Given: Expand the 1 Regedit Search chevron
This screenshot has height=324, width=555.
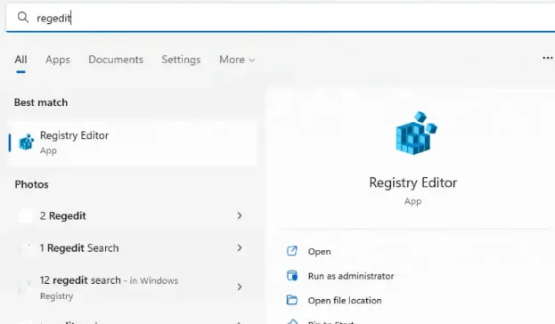Looking at the screenshot, I should point(240,247).
